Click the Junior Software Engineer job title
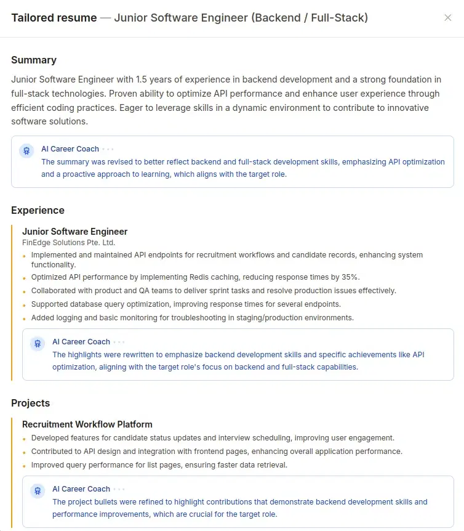This screenshot has height=531, width=464. click(x=74, y=232)
